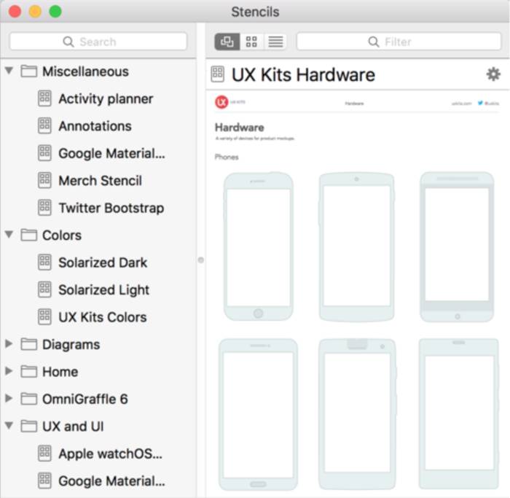Click the Solarized Dark stencil icon
This screenshot has width=510, height=498.
(x=44, y=262)
